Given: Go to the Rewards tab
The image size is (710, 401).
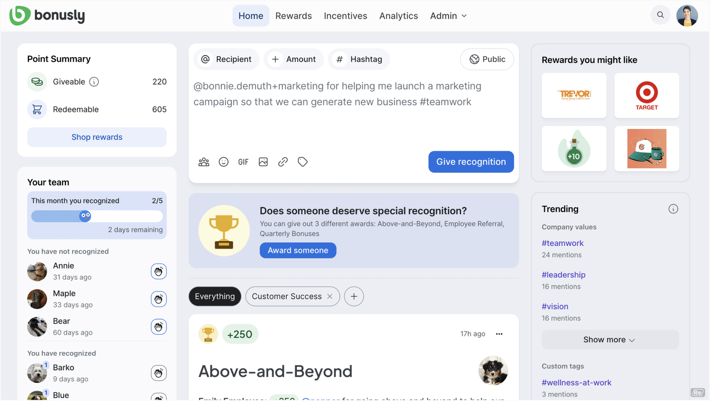Looking at the screenshot, I should 293,16.
